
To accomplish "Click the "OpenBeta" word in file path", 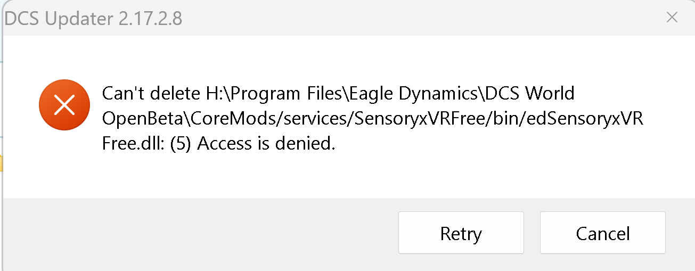I will coord(140,119).
